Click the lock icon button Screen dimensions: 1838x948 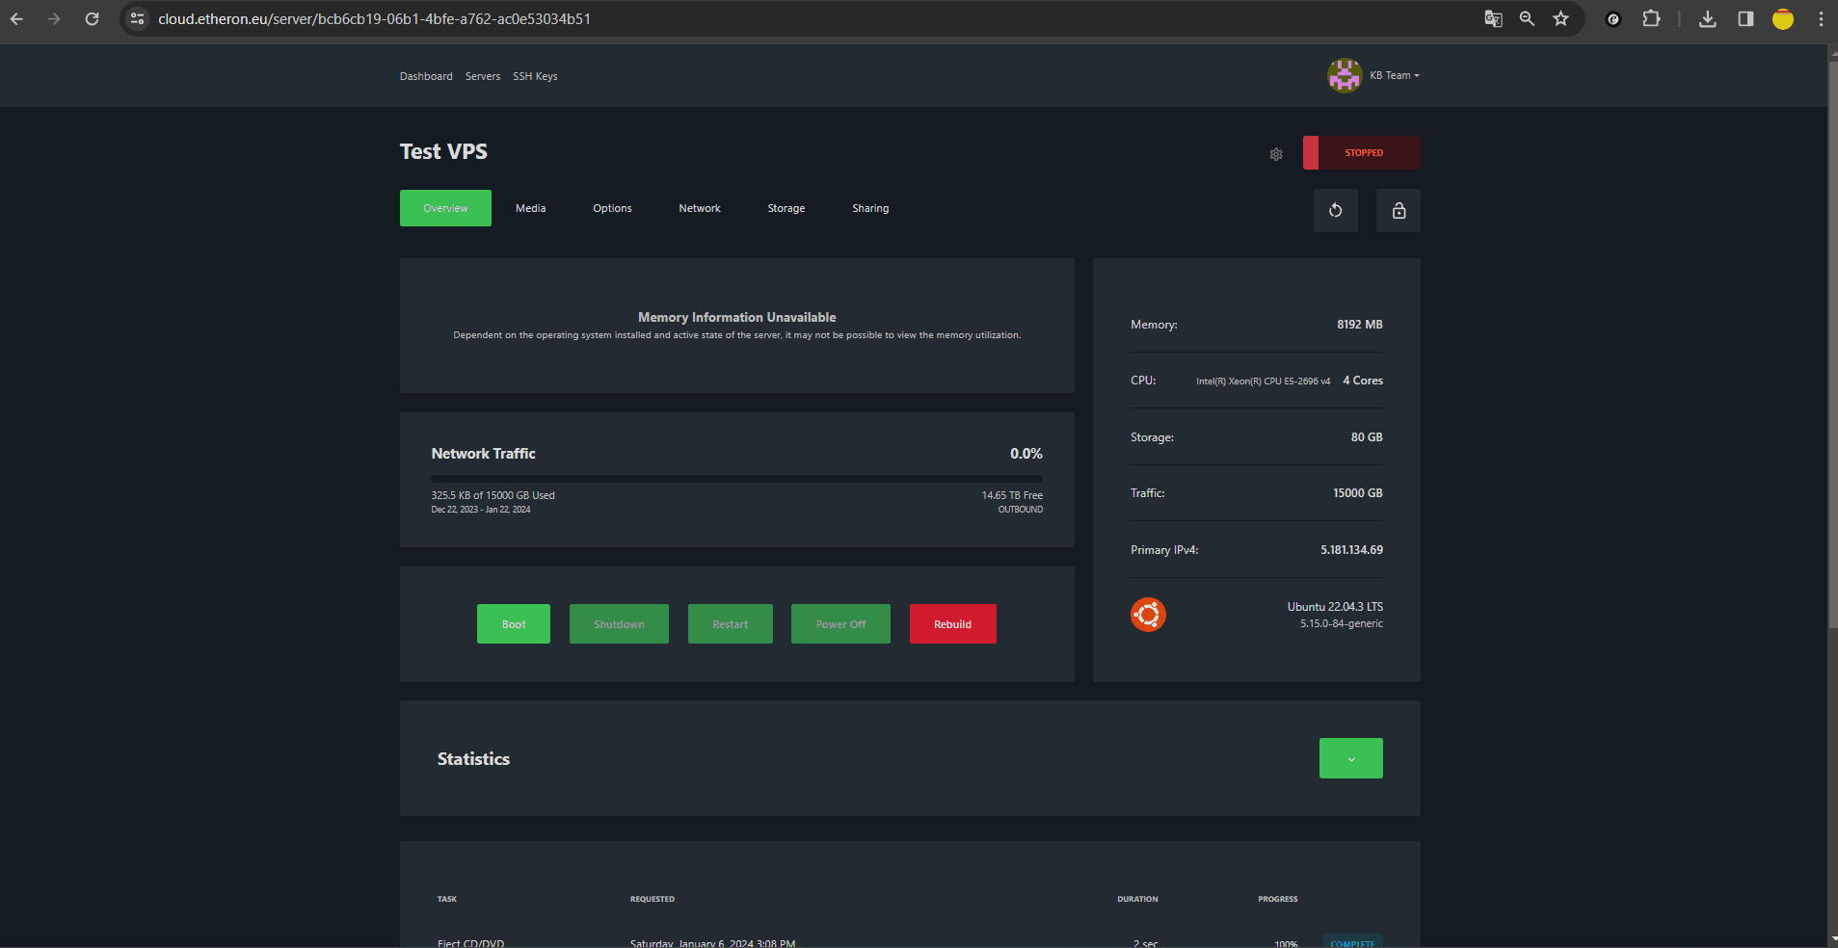[x=1398, y=211]
